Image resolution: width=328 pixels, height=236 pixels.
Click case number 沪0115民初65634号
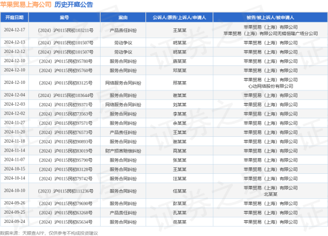(x=66, y=222)
